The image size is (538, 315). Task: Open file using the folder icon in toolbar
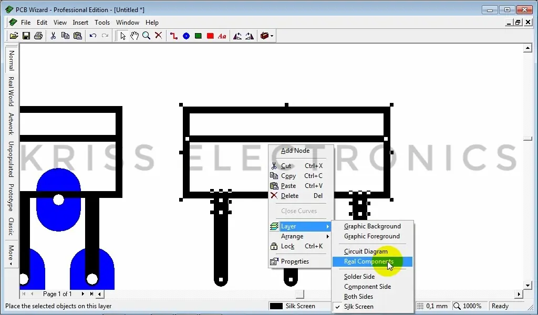(x=14, y=36)
